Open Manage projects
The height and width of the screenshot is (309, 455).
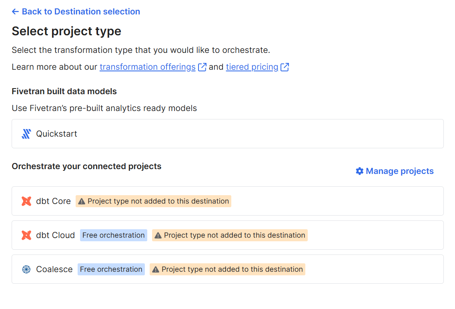coord(395,171)
